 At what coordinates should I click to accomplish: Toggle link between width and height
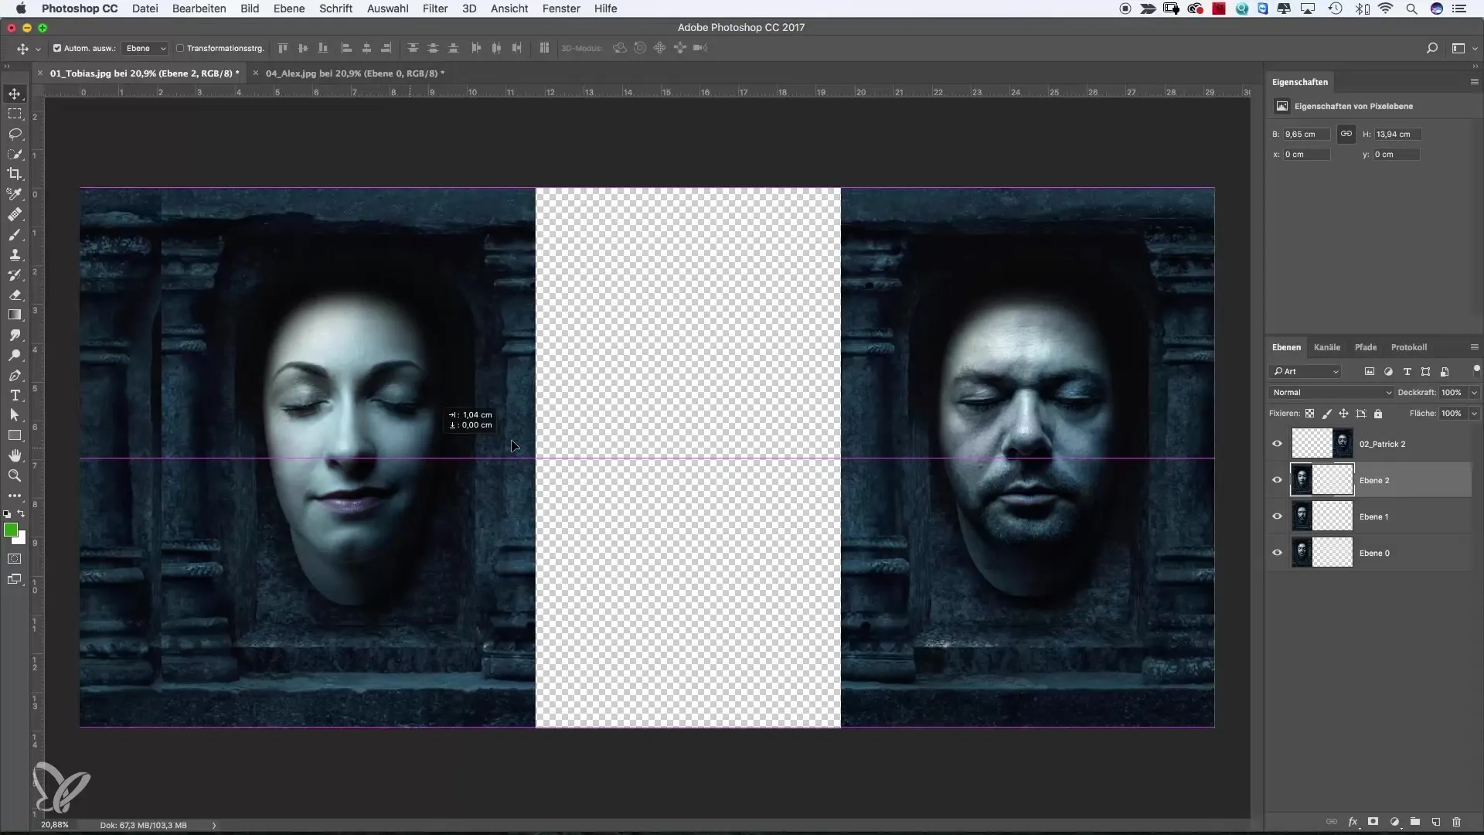click(x=1346, y=134)
